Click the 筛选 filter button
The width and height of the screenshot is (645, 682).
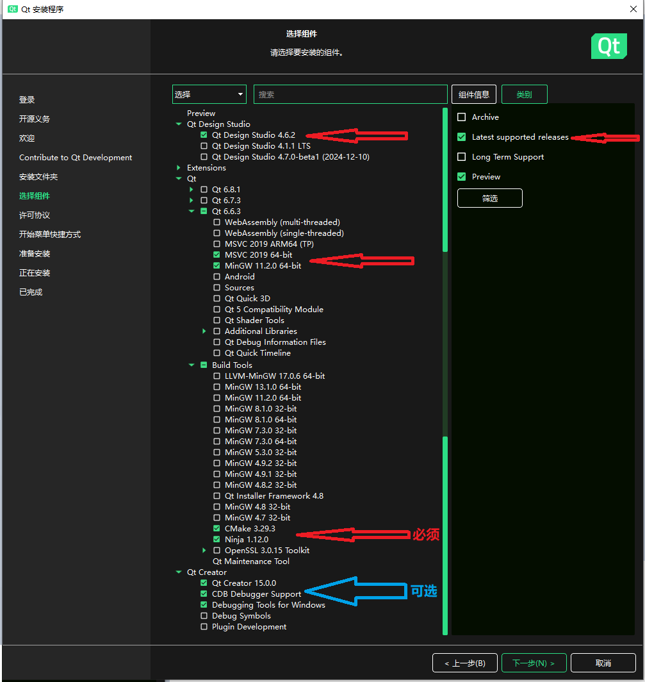[x=490, y=198]
